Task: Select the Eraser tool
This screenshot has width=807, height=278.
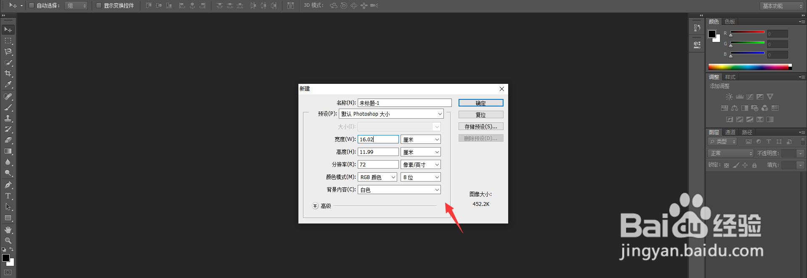Action: [8, 140]
